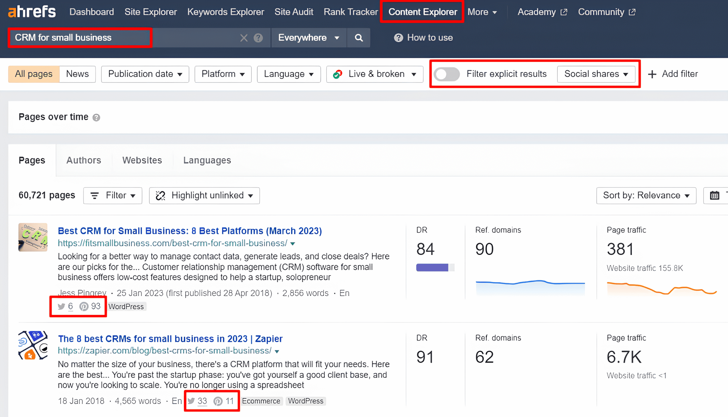Click the Zapier result thumbnail
This screenshot has width=728, height=417.
[33, 345]
